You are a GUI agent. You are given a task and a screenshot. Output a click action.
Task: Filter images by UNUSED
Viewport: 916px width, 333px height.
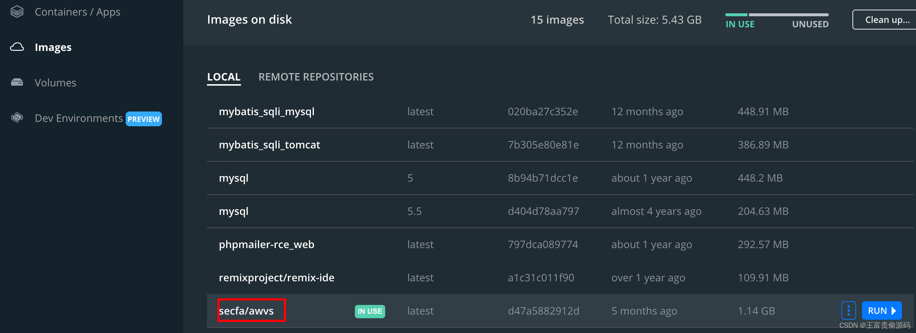(810, 24)
